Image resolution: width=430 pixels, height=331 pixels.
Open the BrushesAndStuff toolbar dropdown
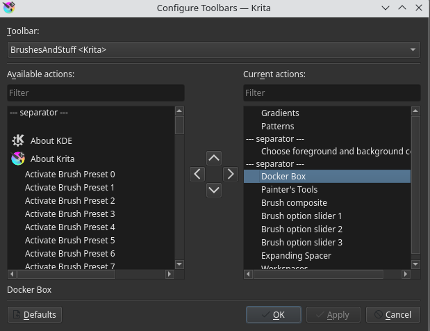click(214, 50)
